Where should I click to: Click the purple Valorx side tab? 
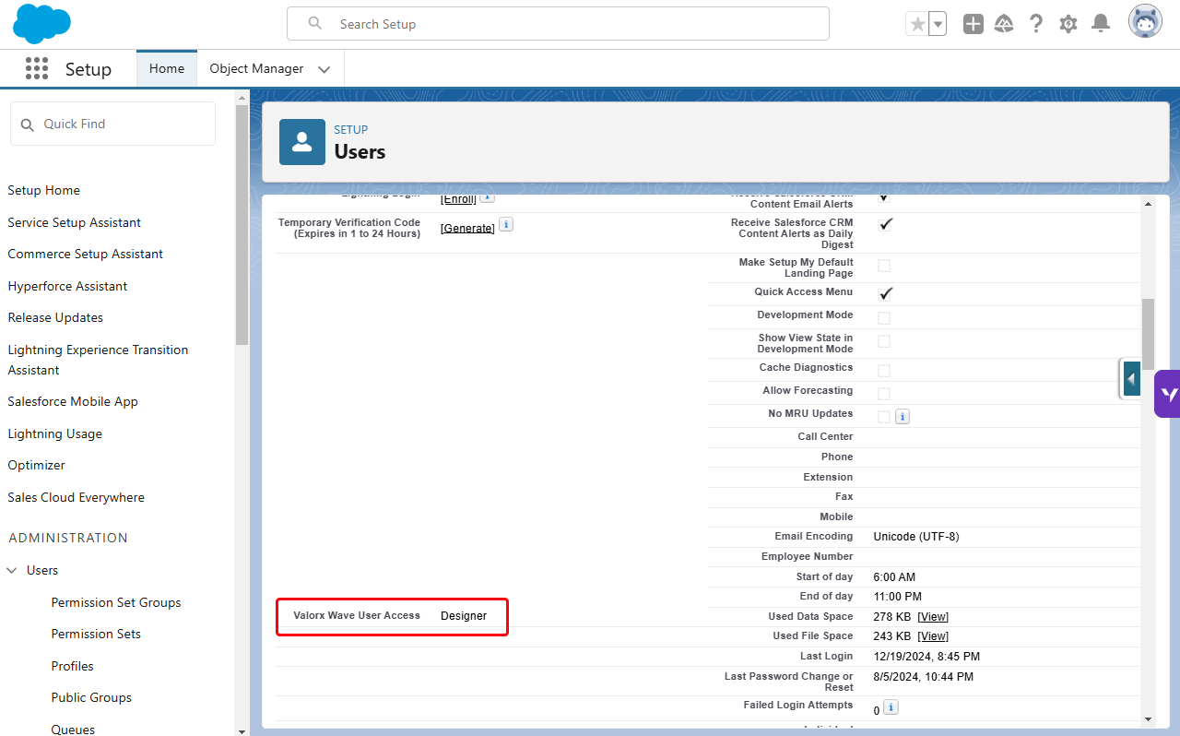tap(1167, 394)
